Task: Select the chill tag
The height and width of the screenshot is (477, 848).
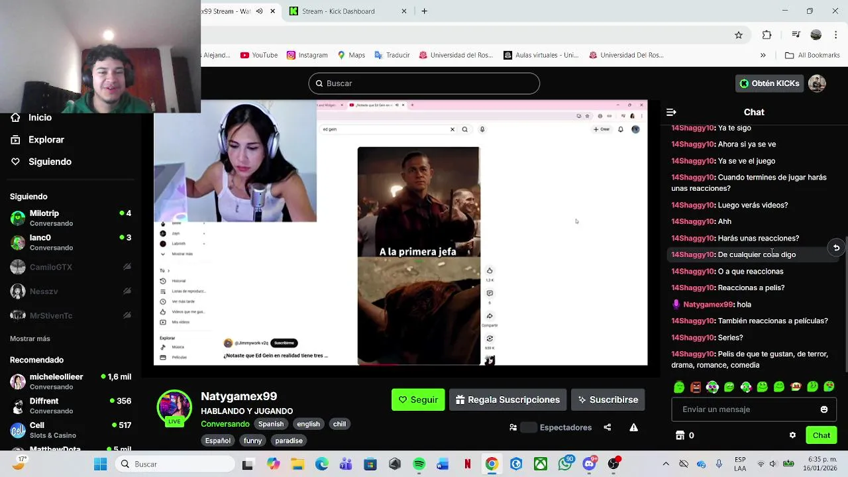Action: pyautogui.click(x=339, y=424)
